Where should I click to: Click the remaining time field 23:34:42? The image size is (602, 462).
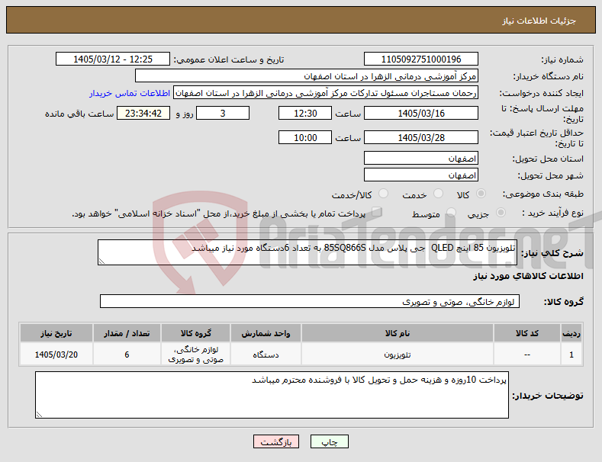click(143, 113)
